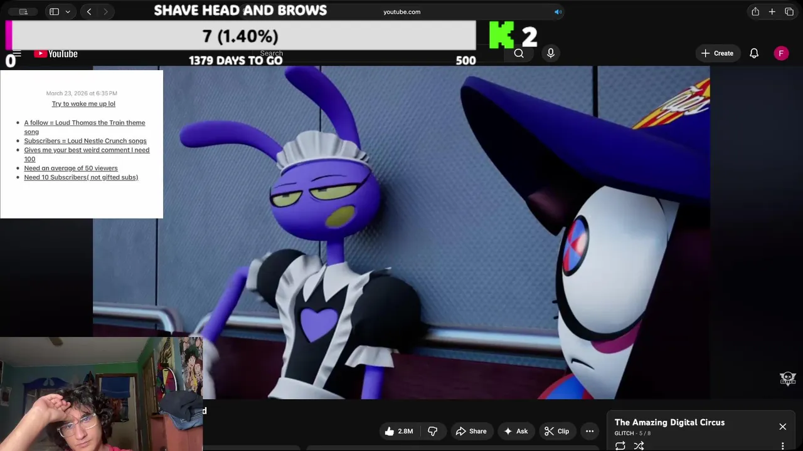
Task: Click the Ask button under the video
Action: click(x=515, y=431)
